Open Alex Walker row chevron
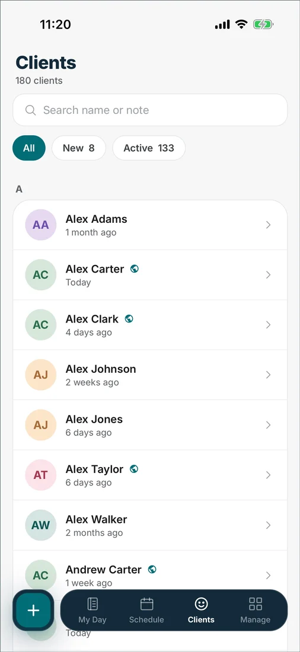 pos(269,525)
